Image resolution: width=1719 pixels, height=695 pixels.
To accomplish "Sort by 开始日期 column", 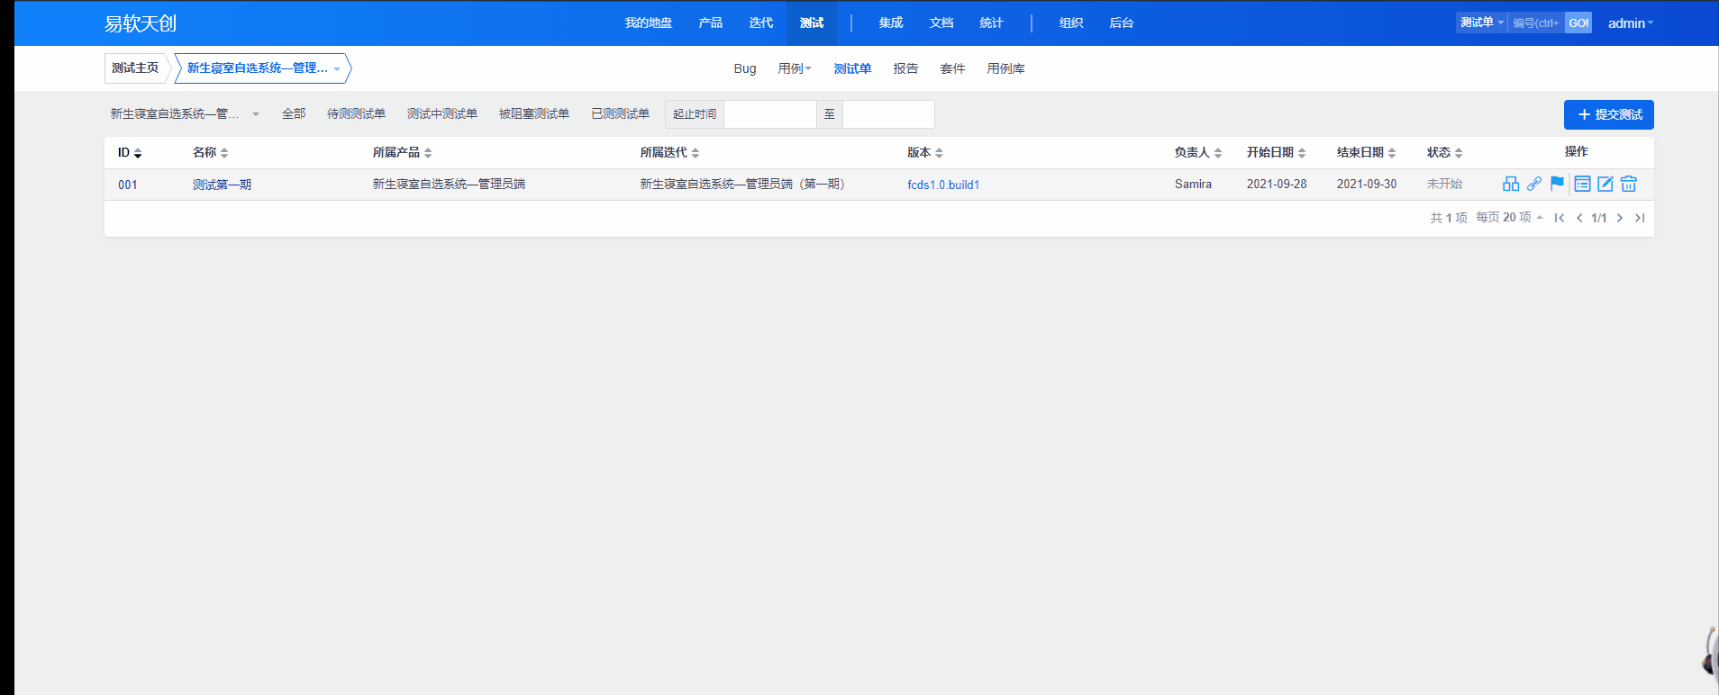I will tap(1277, 153).
